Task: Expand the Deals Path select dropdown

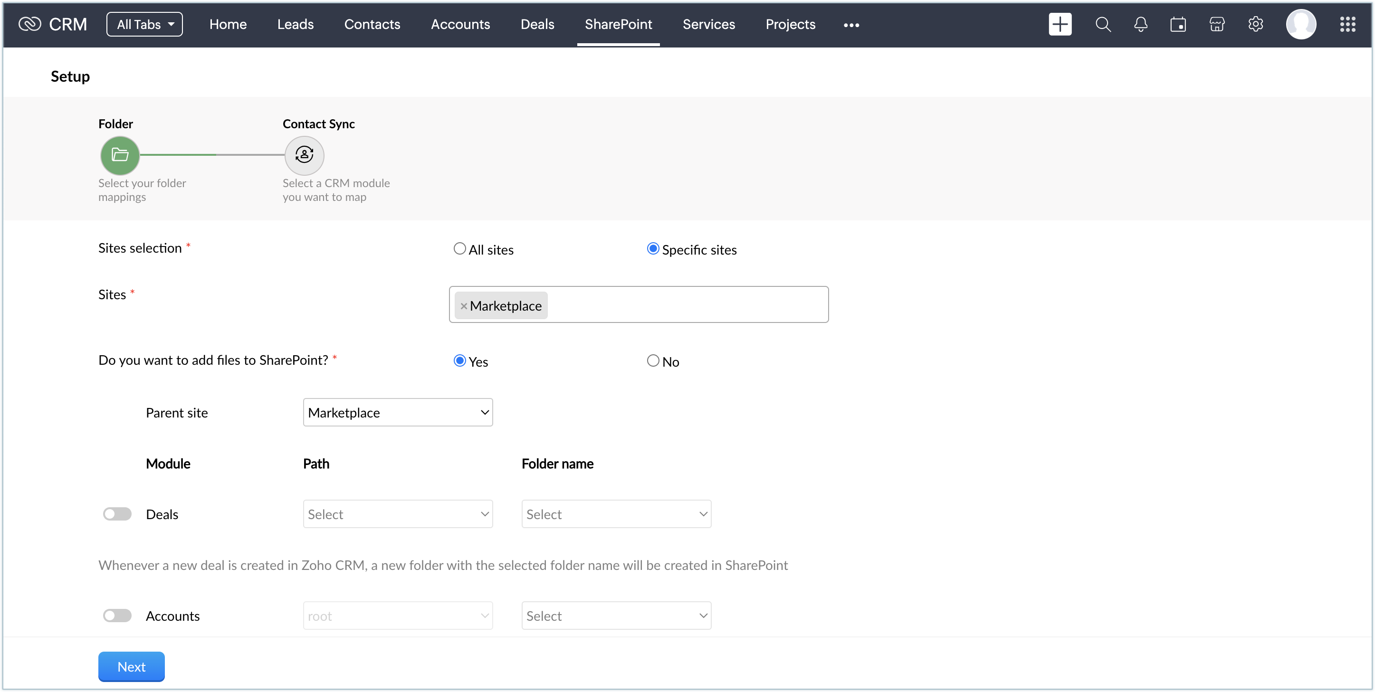Action: coord(398,514)
